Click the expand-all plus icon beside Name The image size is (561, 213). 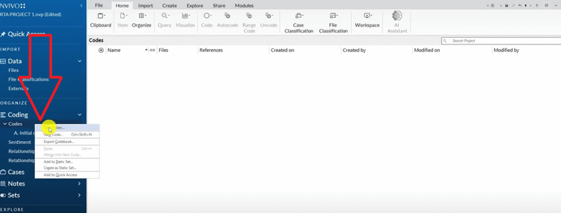click(101, 50)
